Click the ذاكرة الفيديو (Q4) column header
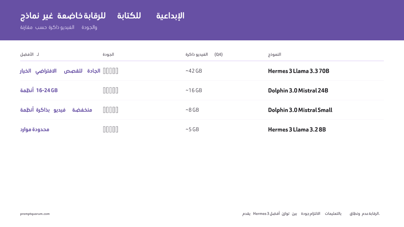Viewport: 404px width, 227px height. click(204, 54)
